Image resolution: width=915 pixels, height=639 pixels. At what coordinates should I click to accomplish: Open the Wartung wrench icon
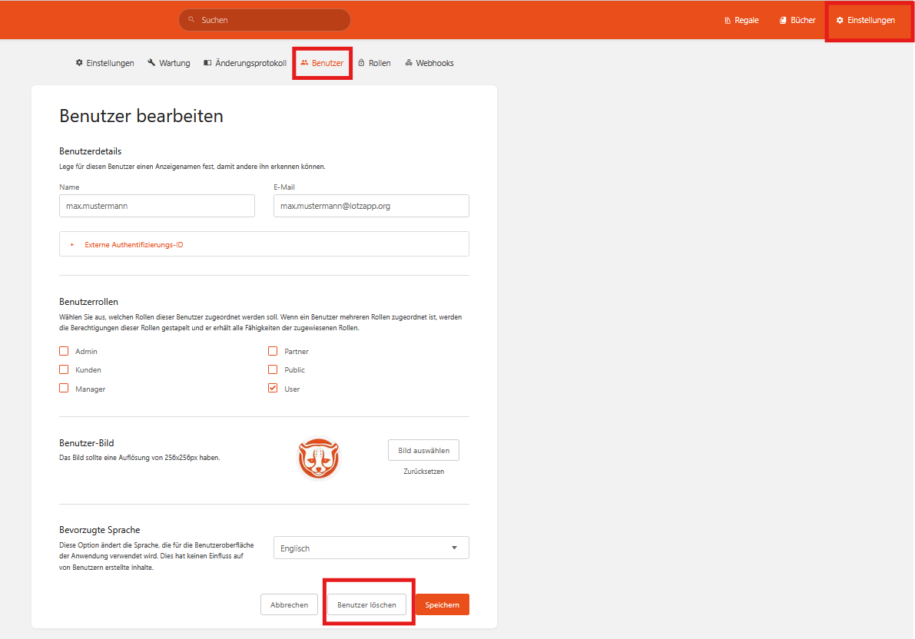point(151,63)
